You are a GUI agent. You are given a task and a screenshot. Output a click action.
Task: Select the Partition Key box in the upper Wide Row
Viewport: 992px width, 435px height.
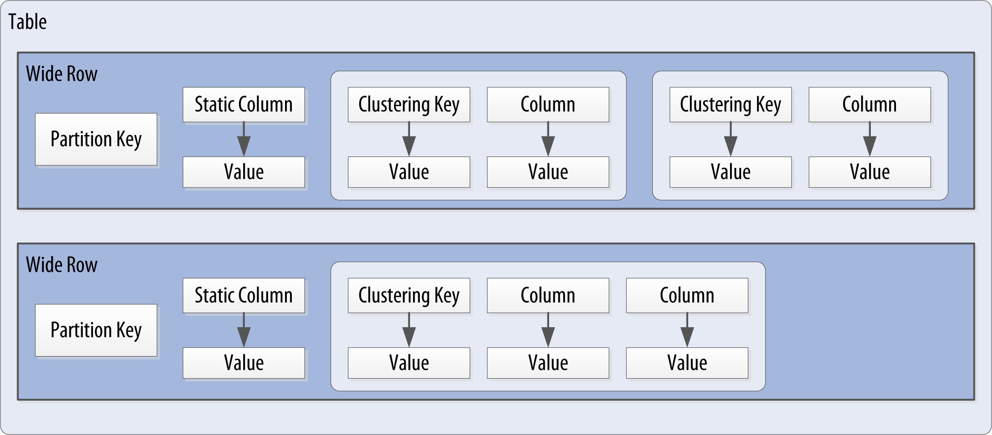coord(96,139)
